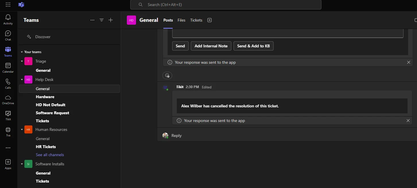Click the Search box at the top
This screenshot has height=188, width=417.
coord(226,5)
